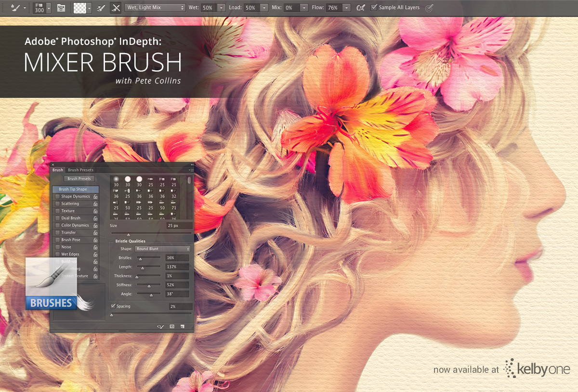Image resolution: width=578 pixels, height=392 pixels.
Task: Click the lock icon beside Wet Edges
Action: (x=95, y=255)
